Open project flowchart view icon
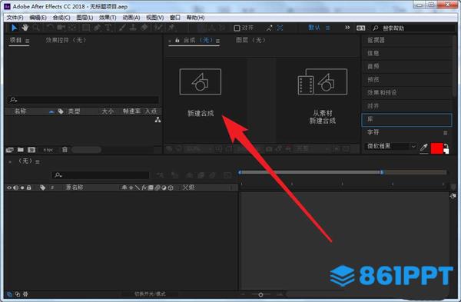 [158, 120]
